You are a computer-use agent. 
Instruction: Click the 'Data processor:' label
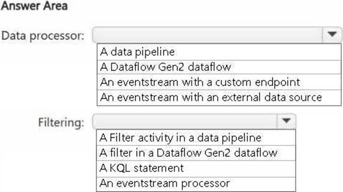43,36
